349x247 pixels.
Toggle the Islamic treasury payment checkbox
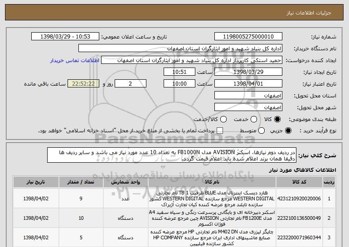[x=220, y=131]
